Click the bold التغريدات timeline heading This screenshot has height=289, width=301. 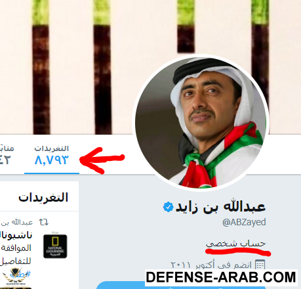point(43,197)
